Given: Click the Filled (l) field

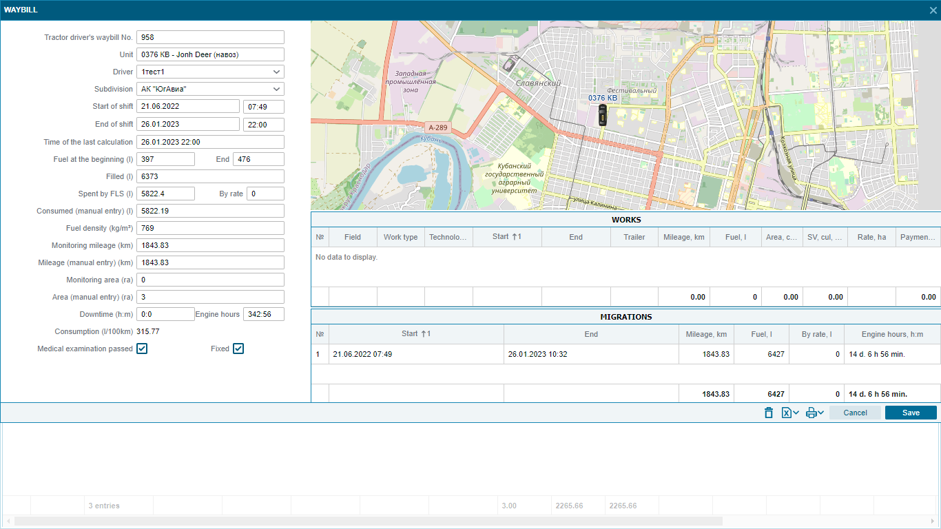Looking at the screenshot, I should coord(210,176).
